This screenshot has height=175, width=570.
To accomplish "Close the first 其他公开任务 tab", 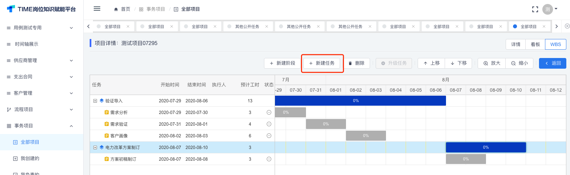I will [267, 27].
